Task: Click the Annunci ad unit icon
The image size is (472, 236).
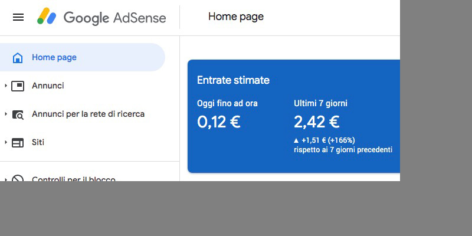Action: coord(18,86)
